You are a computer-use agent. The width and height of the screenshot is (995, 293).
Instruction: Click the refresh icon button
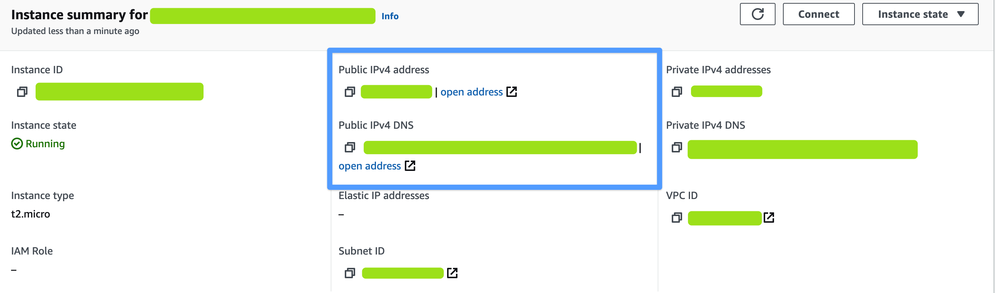coord(757,14)
